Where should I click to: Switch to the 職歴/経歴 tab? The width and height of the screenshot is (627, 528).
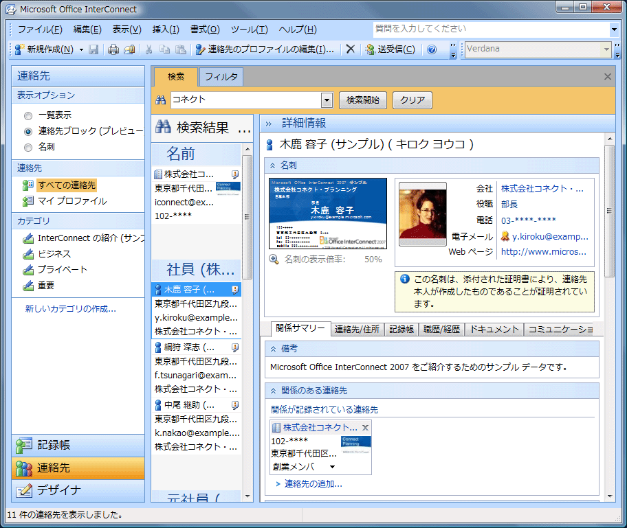point(441,329)
